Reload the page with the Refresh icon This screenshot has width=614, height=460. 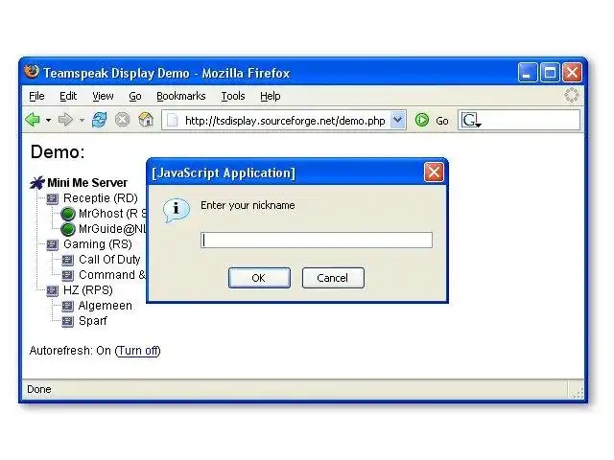coord(99,120)
